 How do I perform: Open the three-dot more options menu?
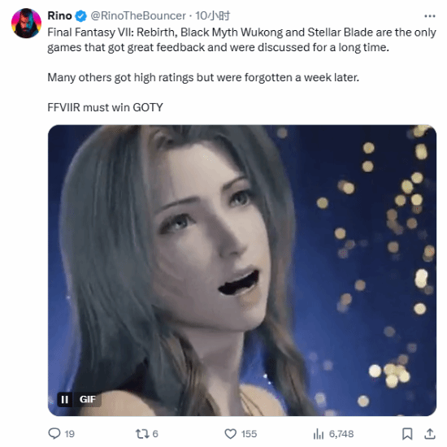(x=430, y=16)
